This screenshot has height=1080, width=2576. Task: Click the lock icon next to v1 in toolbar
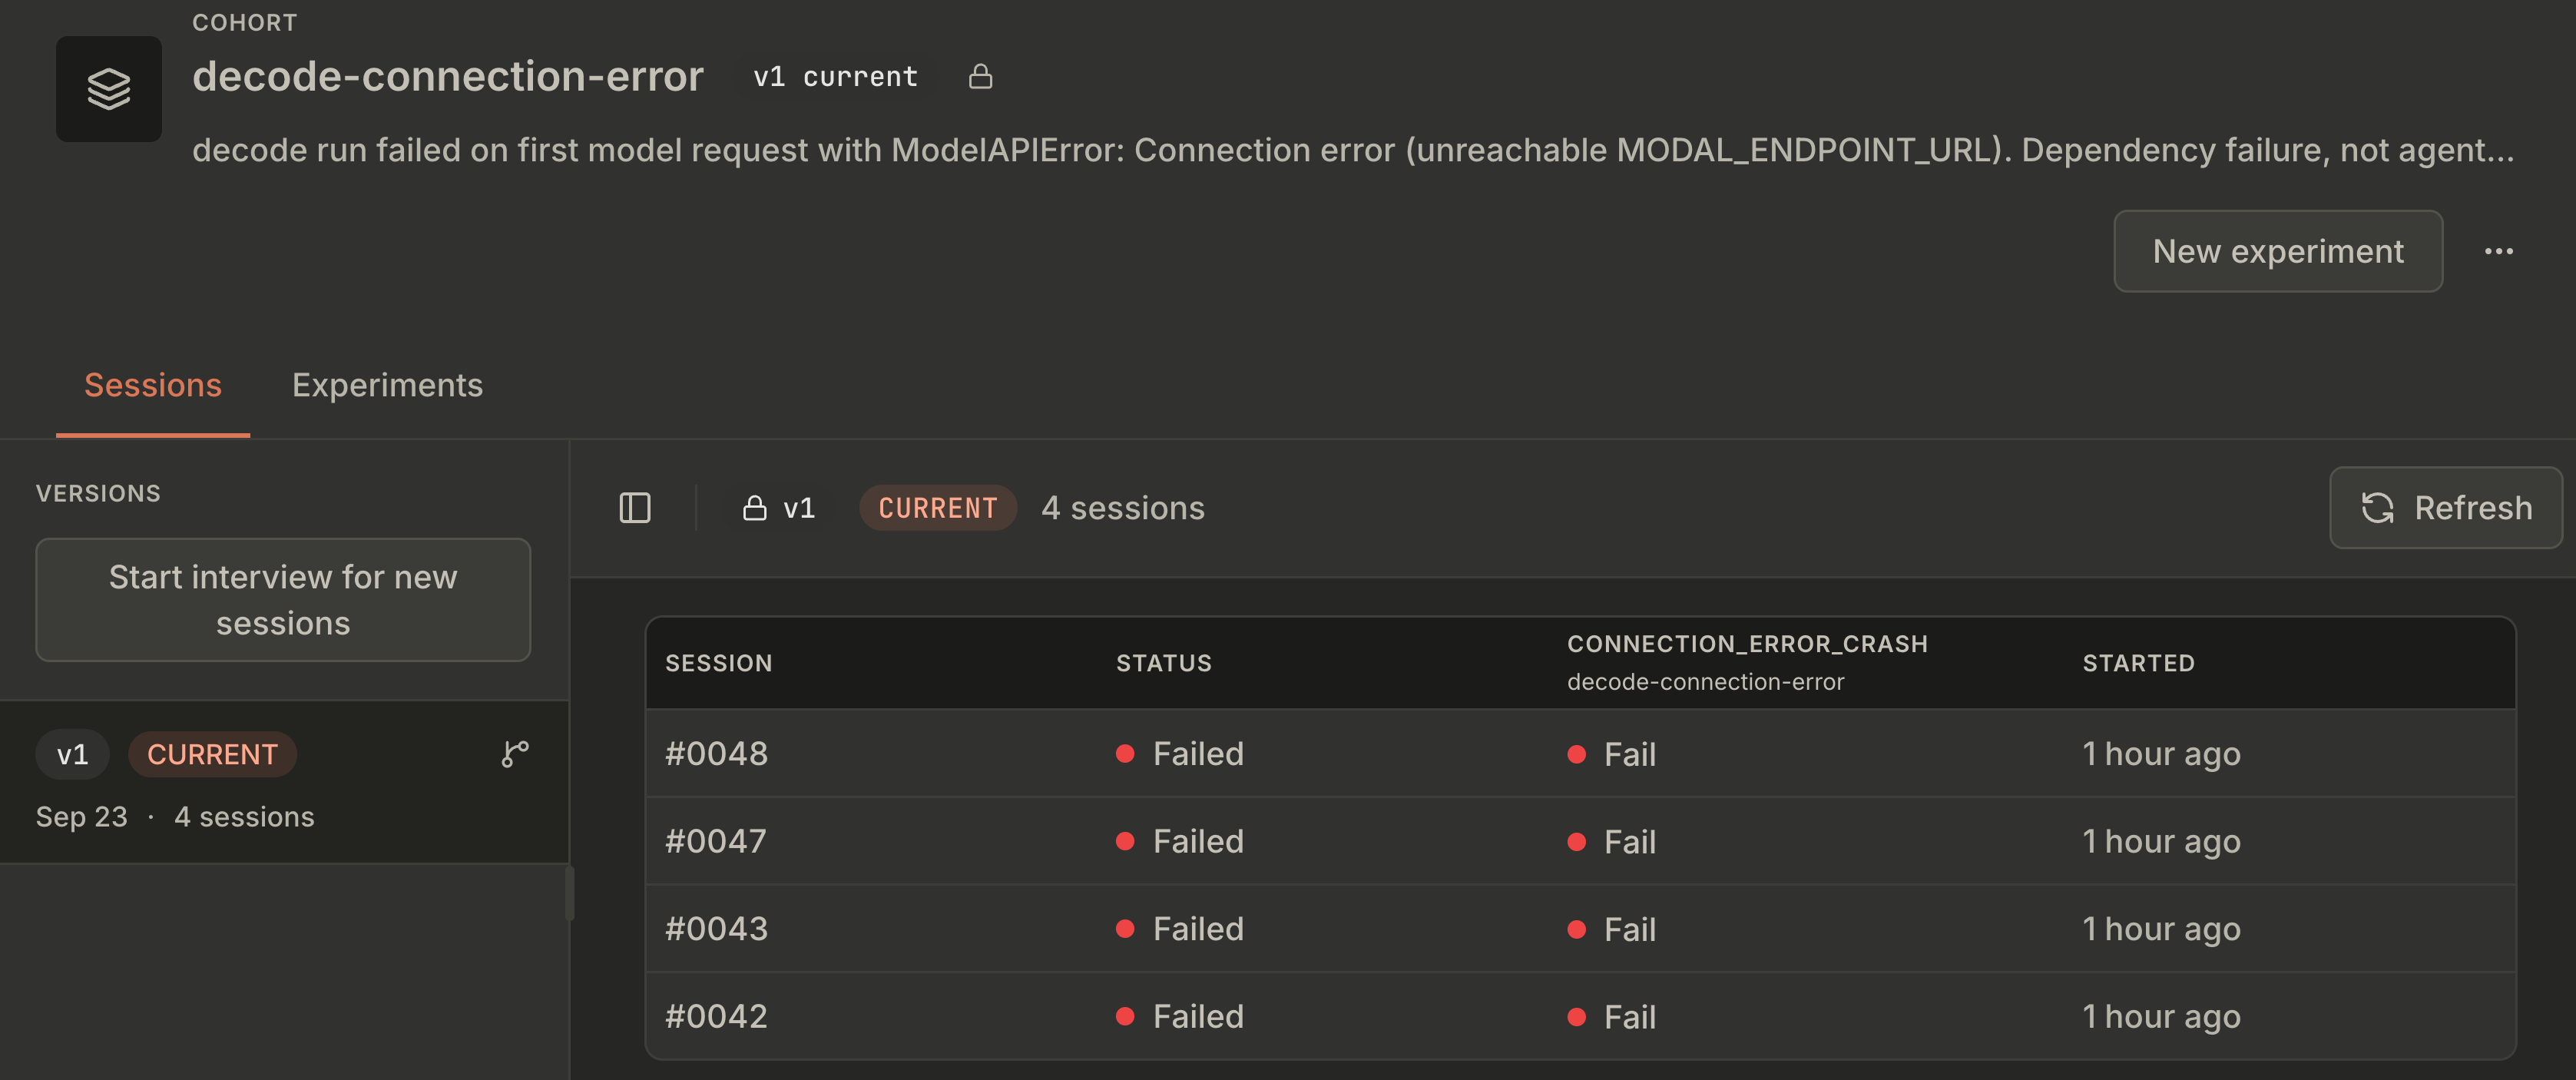coord(754,508)
